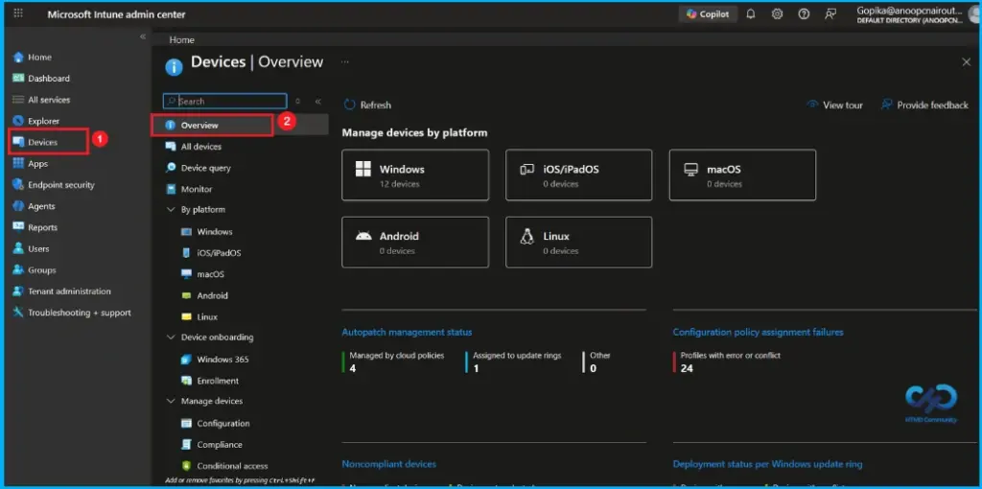The width and height of the screenshot is (982, 489).
Task: Collapse the Manage devices section
Action: (x=171, y=402)
